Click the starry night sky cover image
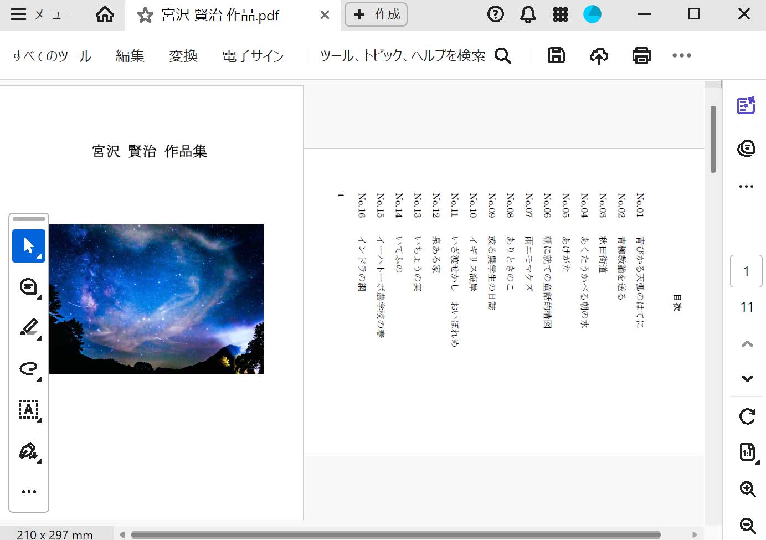 pos(156,299)
